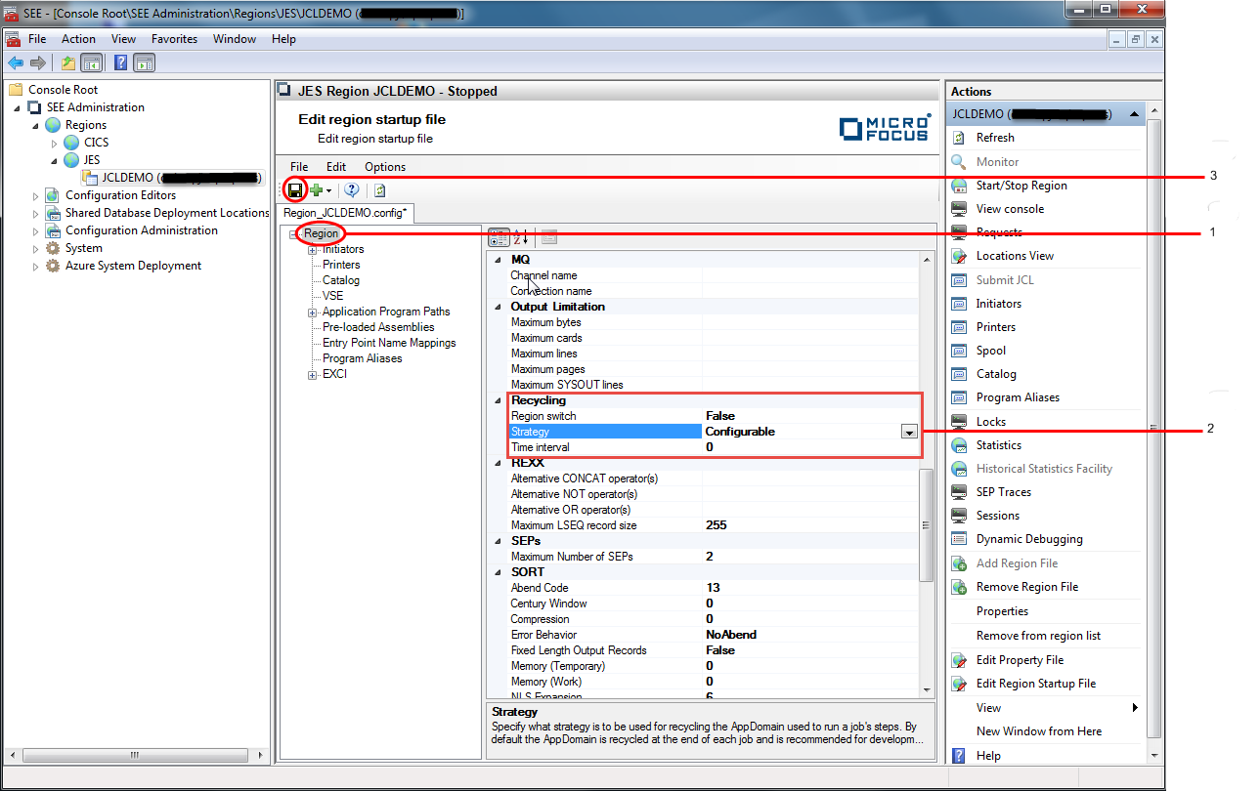Expand the Initiators tree node
This screenshot has height=791, width=1260.
[313, 250]
